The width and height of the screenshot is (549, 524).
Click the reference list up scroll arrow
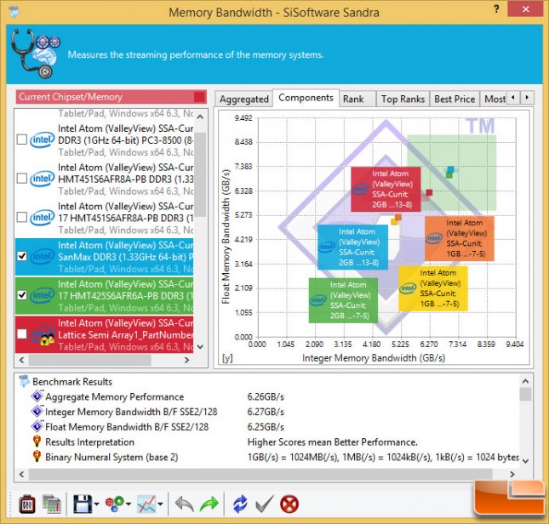200,117
